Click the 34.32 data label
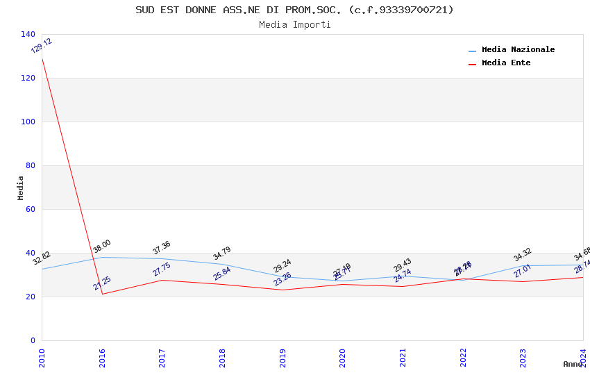Image resolution: width=590 pixels, height=382 pixels. click(522, 254)
